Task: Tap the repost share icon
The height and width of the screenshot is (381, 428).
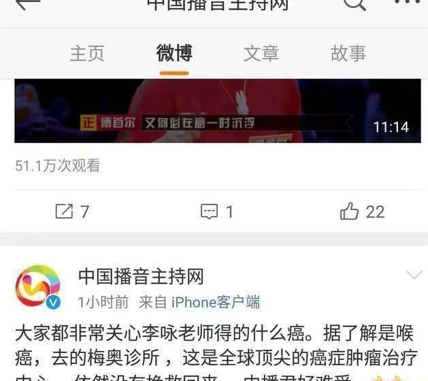Action: click(64, 211)
